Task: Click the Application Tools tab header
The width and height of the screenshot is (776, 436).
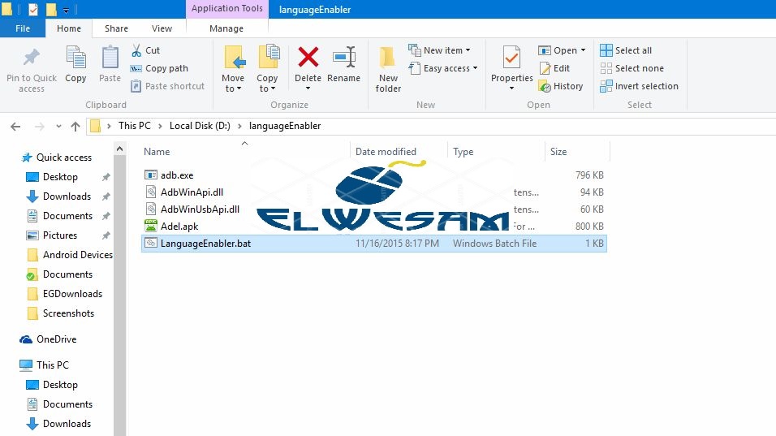Action: coord(227,8)
